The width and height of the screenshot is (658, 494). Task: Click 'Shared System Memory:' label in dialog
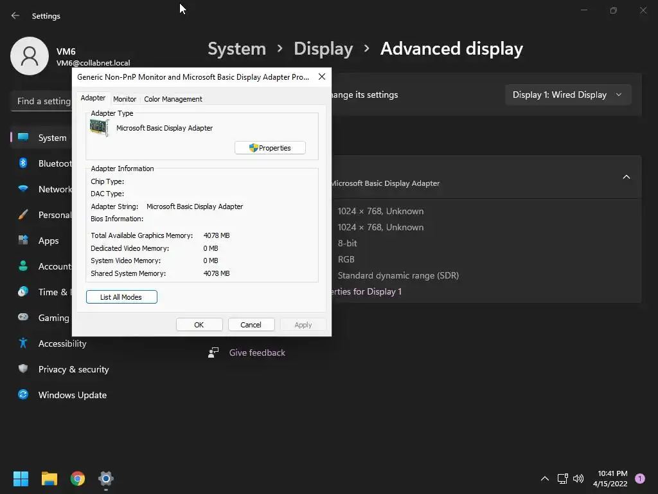click(x=128, y=273)
